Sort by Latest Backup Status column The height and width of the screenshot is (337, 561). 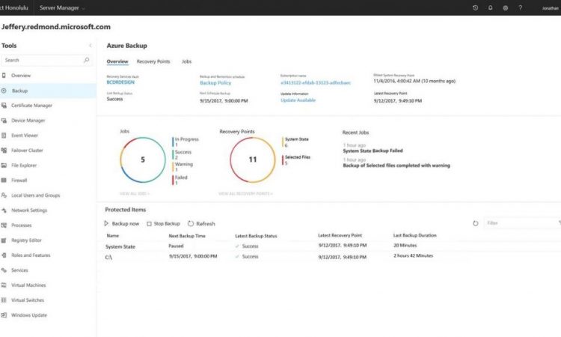point(256,236)
